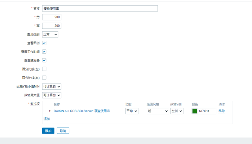The image size is (252, 144).
Task: Expand the 纵轴最大值 dropdown
Action: point(52,95)
